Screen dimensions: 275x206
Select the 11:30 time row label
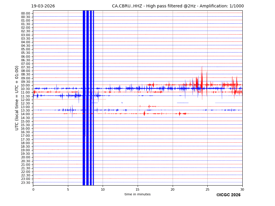click(x=26, y=96)
